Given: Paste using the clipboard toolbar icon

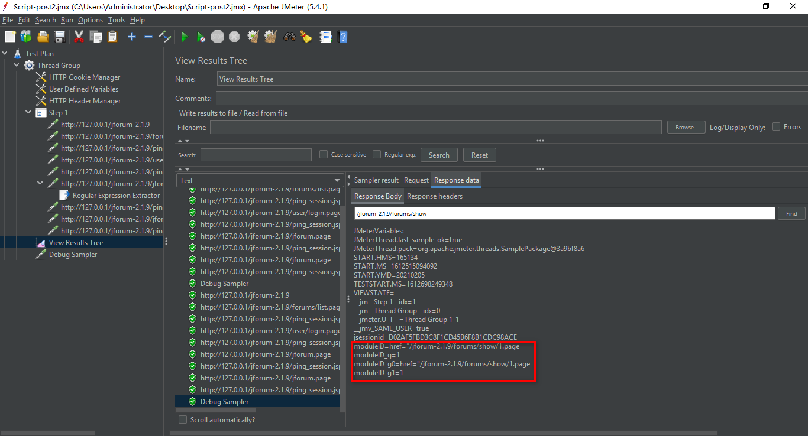Looking at the screenshot, I should pyautogui.click(x=112, y=37).
